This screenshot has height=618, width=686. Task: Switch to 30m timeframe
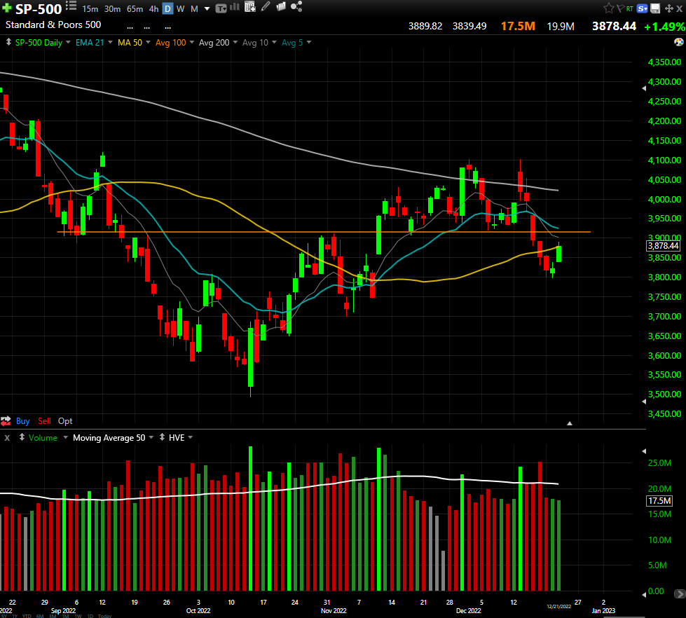[x=112, y=8]
